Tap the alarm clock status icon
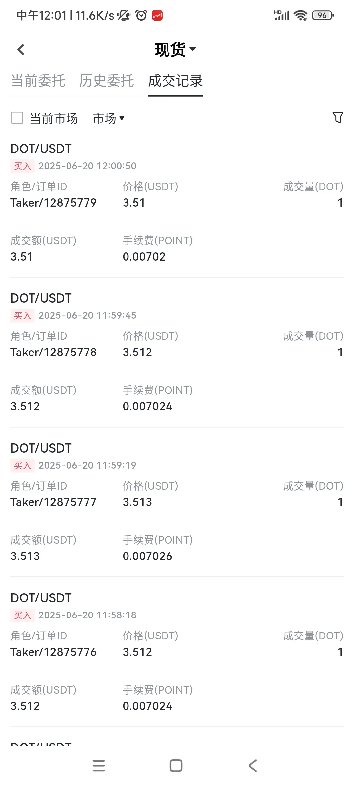This screenshot has width=354, height=787. tap(141, 15)
